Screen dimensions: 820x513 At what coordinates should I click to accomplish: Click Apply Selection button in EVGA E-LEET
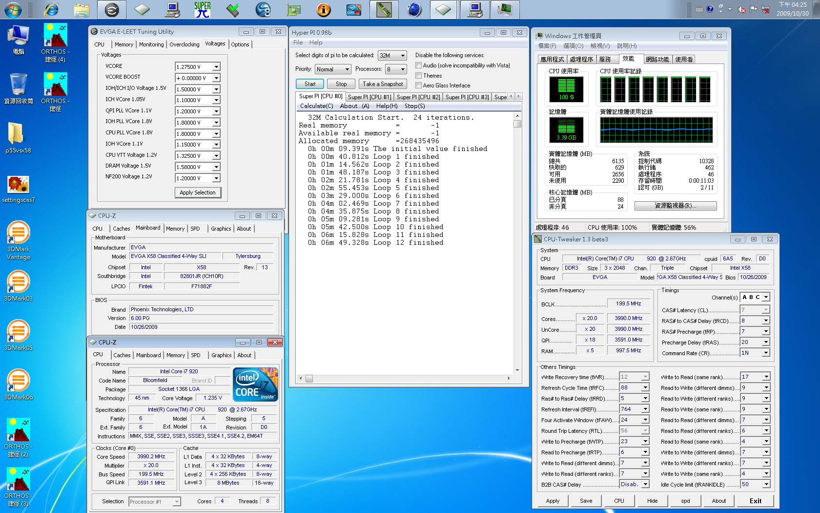(198, 192)
